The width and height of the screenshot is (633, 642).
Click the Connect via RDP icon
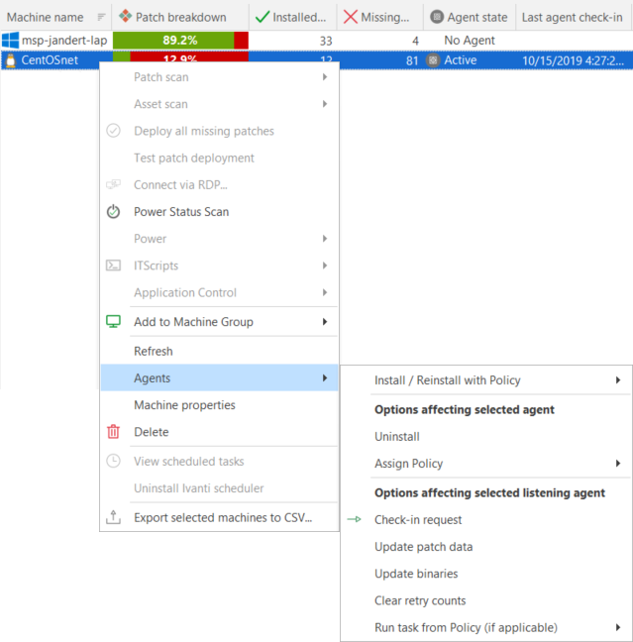(x=113, y=184)
